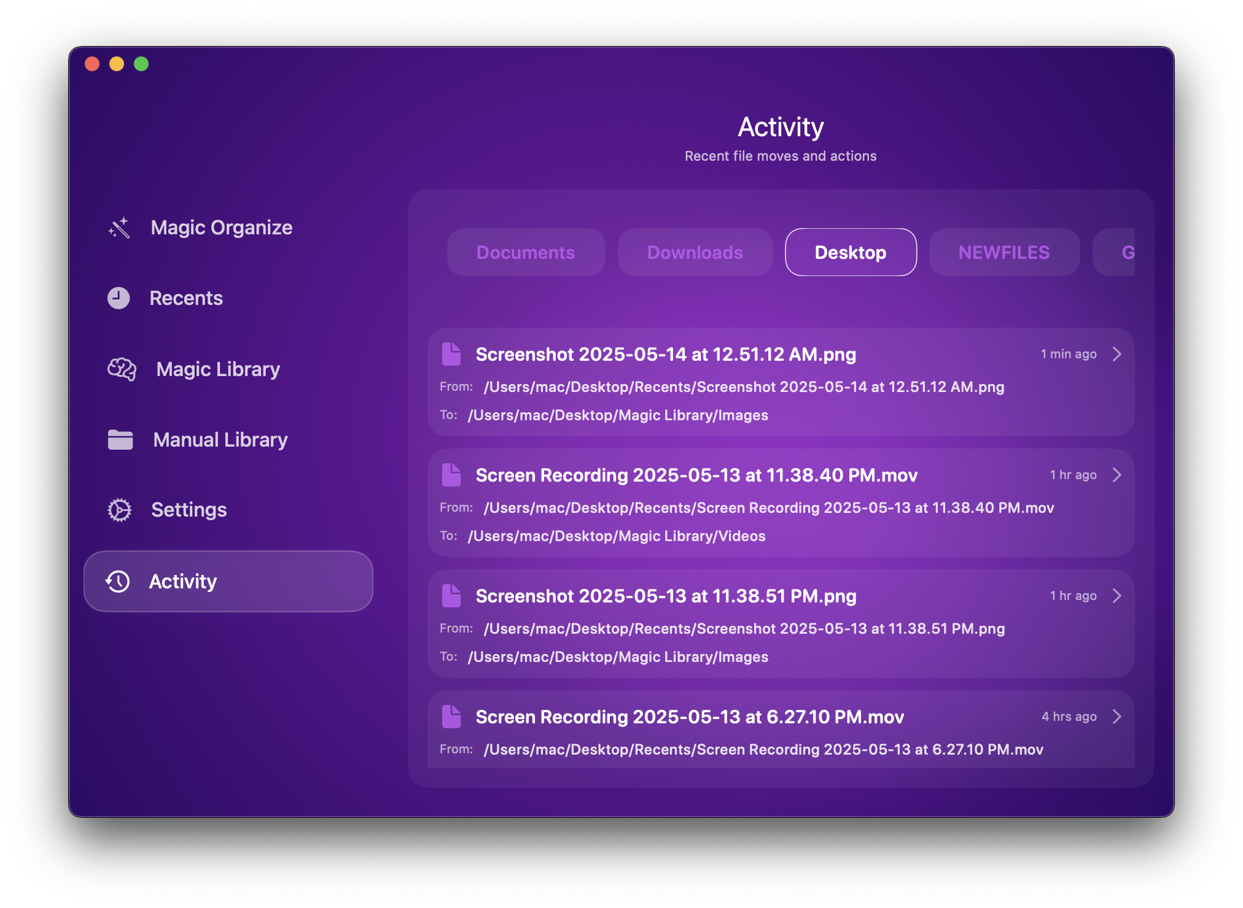Expand chevron for Screen Recording 11.38.40 PM

pyautogui.click(x=1117, y=475)
